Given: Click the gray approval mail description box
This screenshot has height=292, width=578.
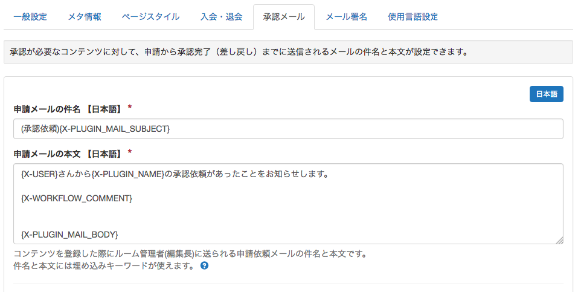Looking at the screenshot, I should [288, 52].
